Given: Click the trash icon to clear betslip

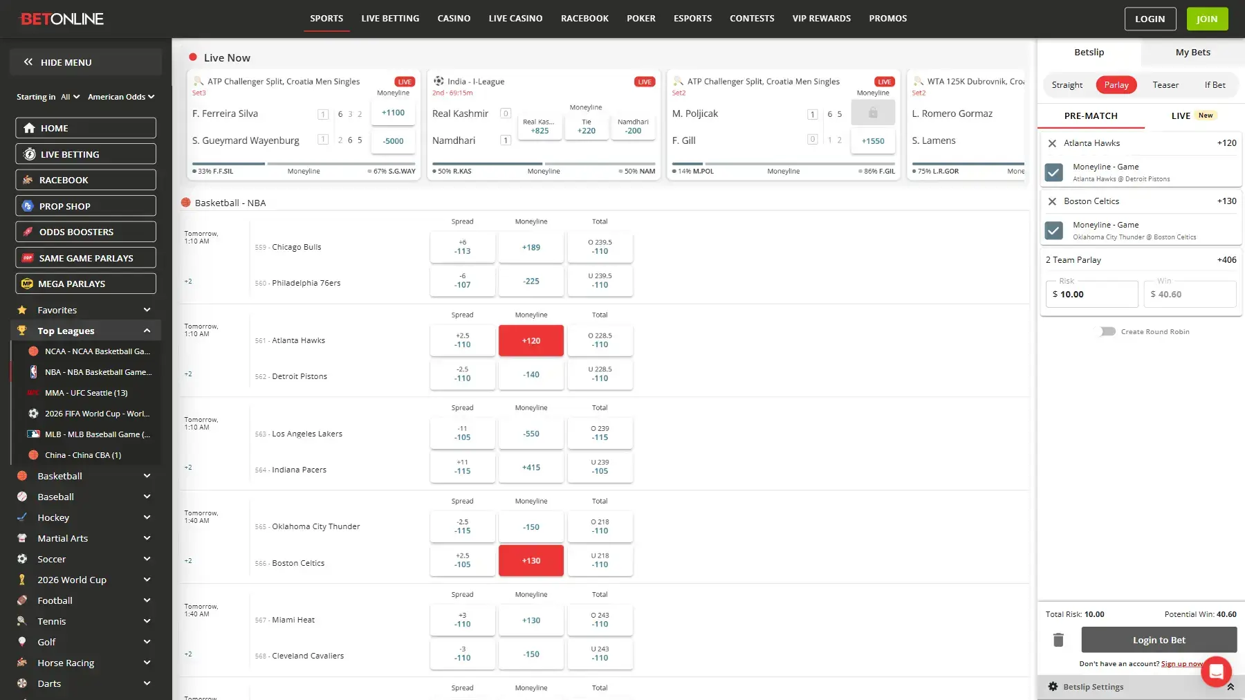Looking at the screenshot, I should coord(1058,640).
